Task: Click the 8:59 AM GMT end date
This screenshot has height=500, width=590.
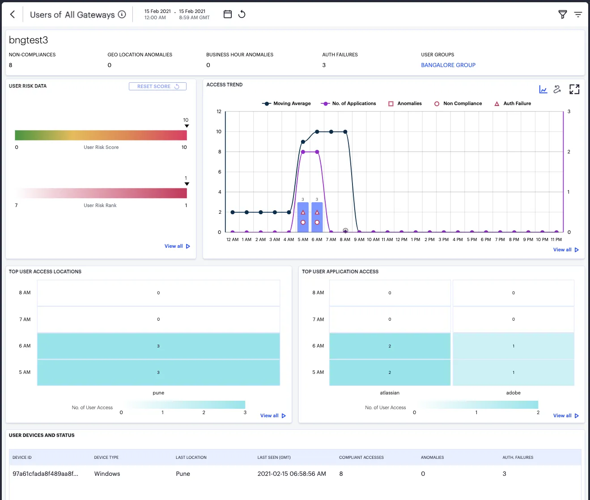Action: [194, 14]
